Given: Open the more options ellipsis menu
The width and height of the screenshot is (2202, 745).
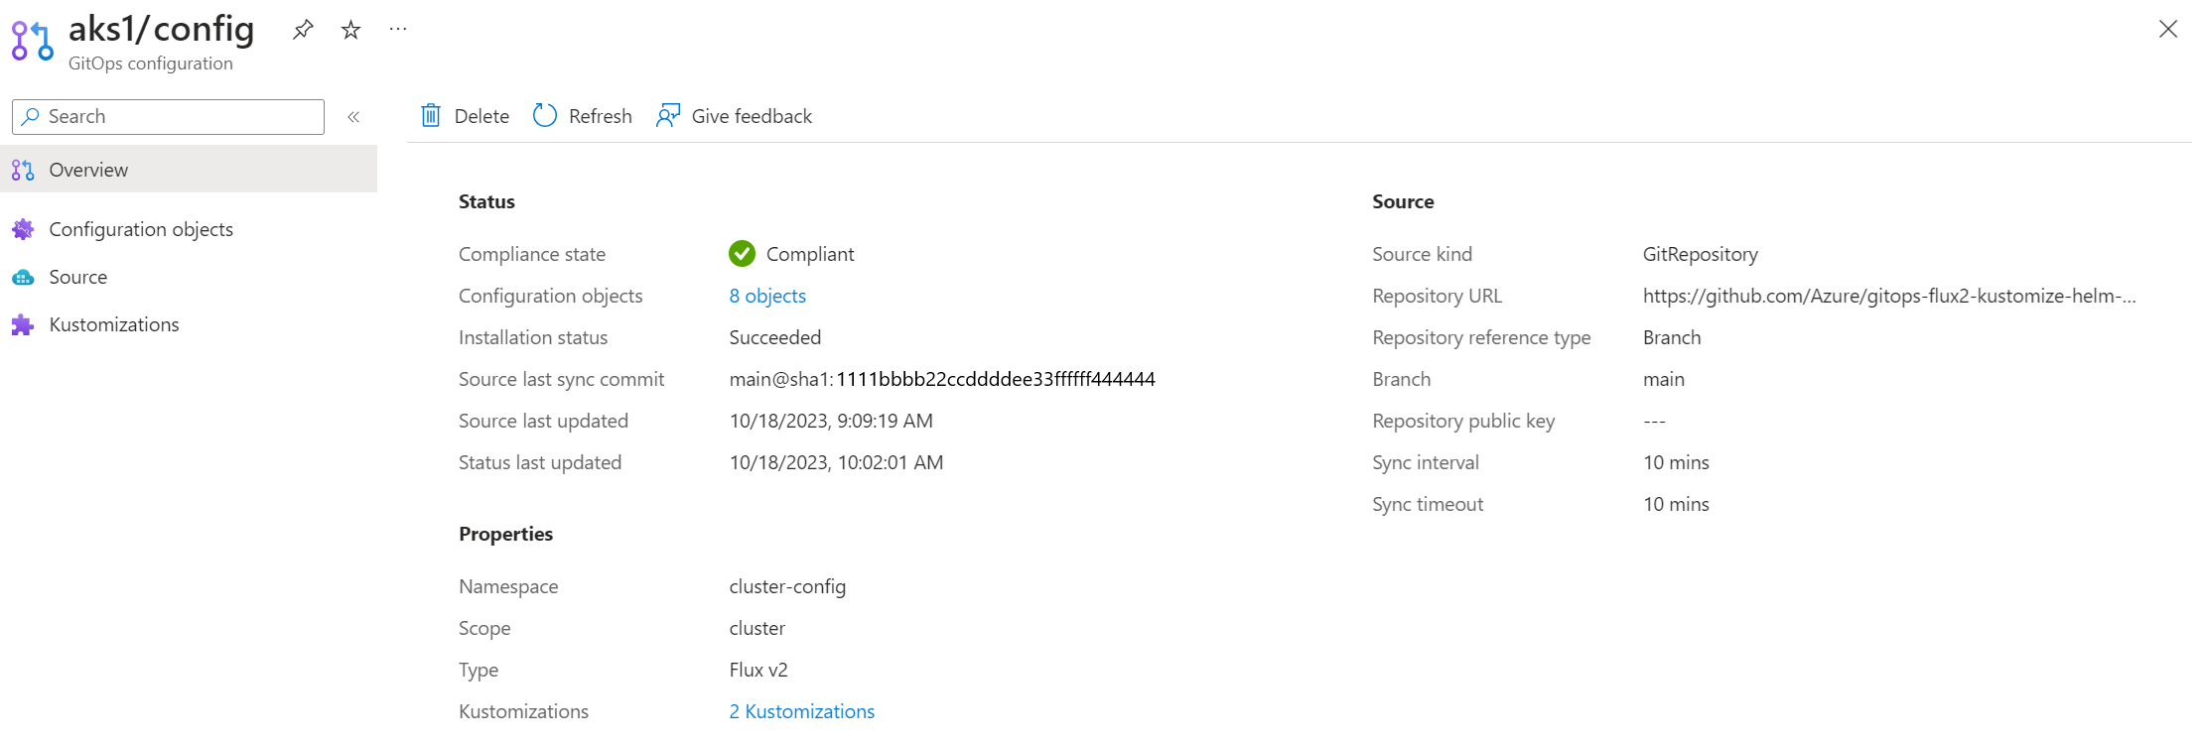Looking at the screenshot, I should pos(398,30).
